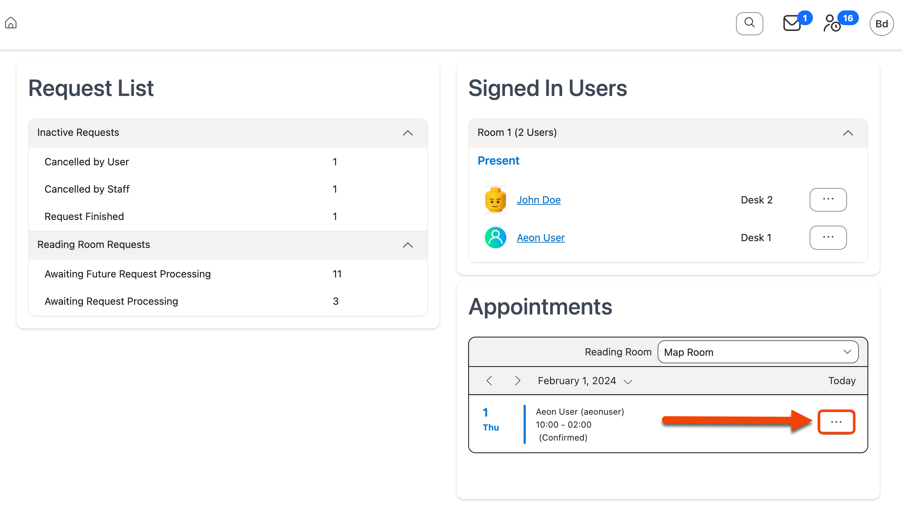This screenshot has width=902, height=529.
Task: Click John Doe's Lego head avatar
Action: point(495,200)
